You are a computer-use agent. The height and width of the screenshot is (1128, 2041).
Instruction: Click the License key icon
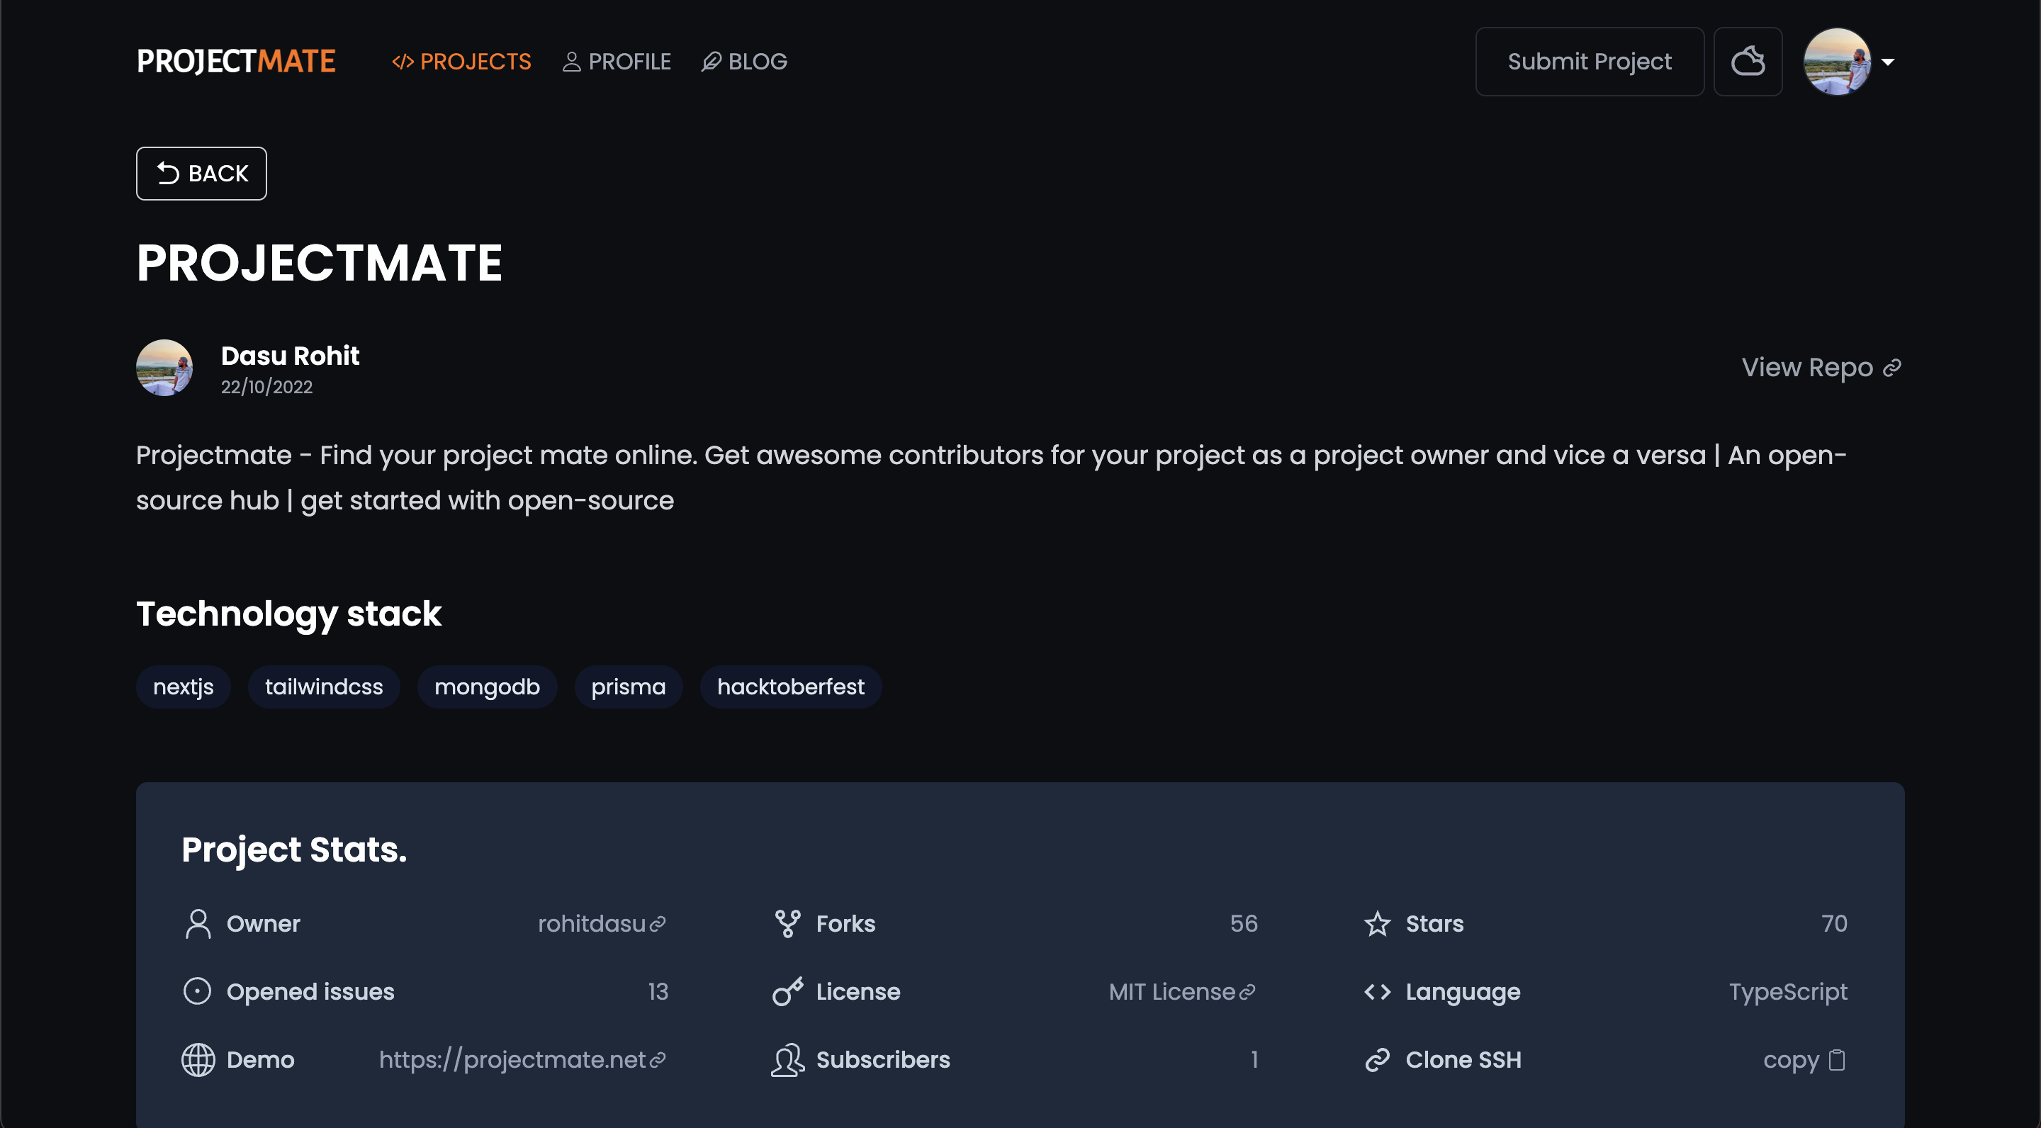tap(787, 992)
